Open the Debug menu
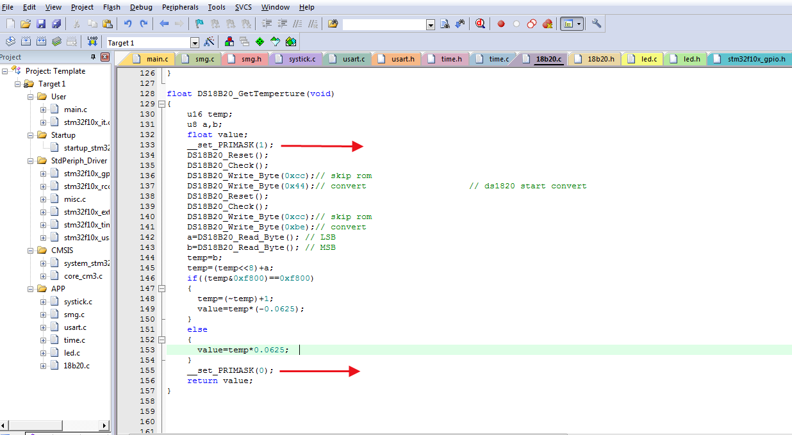 [x=141, y=7]
